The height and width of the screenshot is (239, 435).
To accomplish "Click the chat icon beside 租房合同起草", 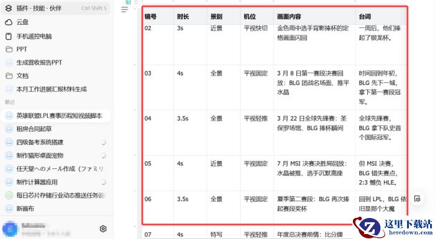I will pos(9,129).
